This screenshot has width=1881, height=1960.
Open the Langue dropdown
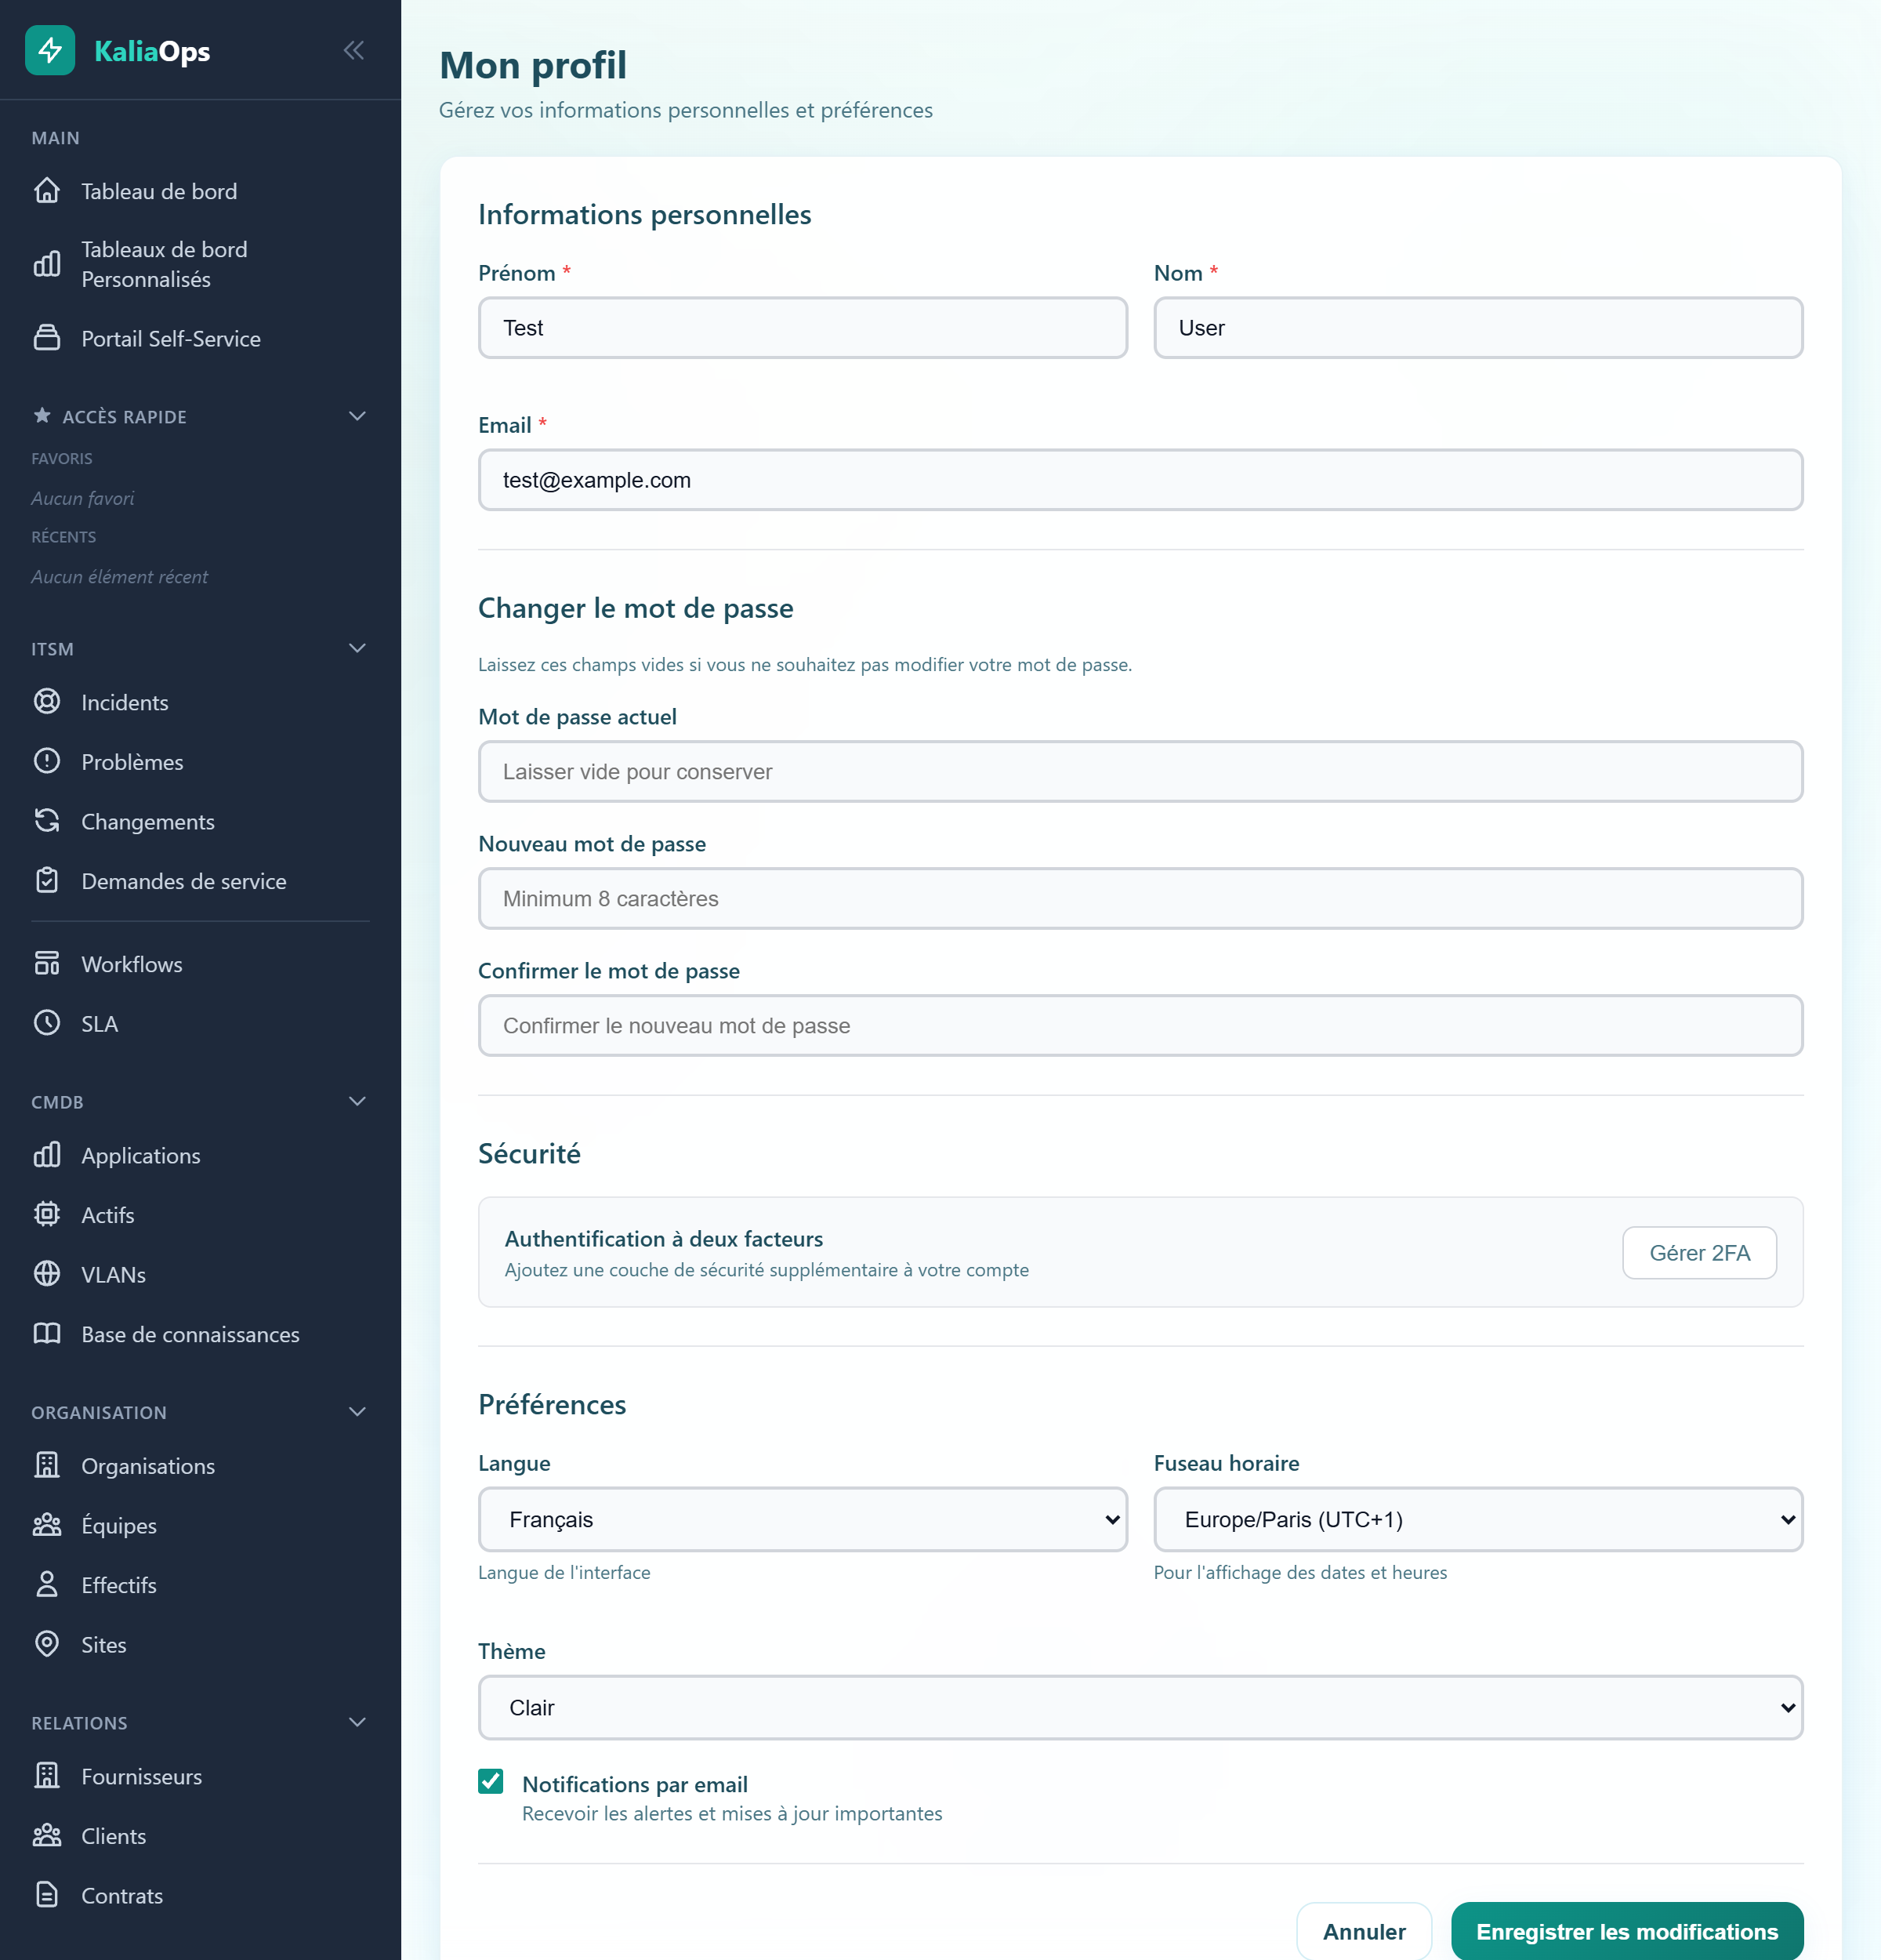(803, 1519)
